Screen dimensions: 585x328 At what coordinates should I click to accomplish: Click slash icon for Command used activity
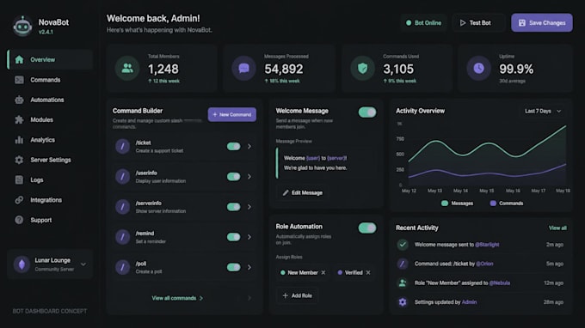(403, 264)
